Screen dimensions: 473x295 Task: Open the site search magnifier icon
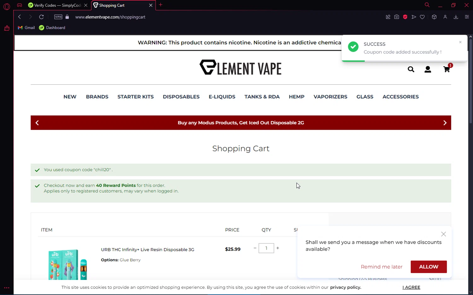[x=411, y=69]
